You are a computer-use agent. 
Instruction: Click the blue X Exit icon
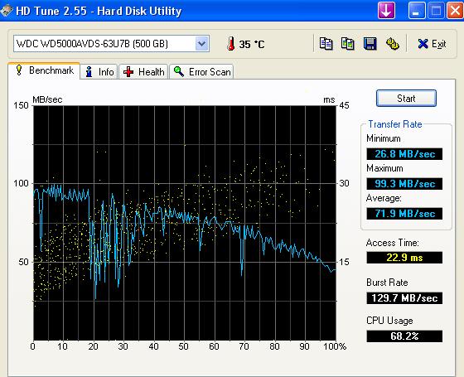point(423,44)
